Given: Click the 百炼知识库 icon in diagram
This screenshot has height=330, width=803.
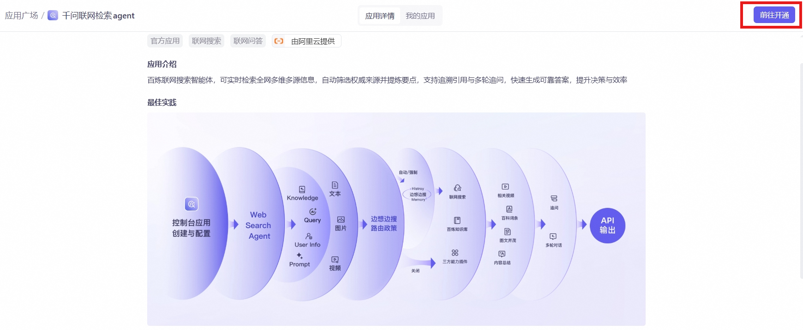Looking at the screenshot, I should pyautogui.click(x=457, y=221).
